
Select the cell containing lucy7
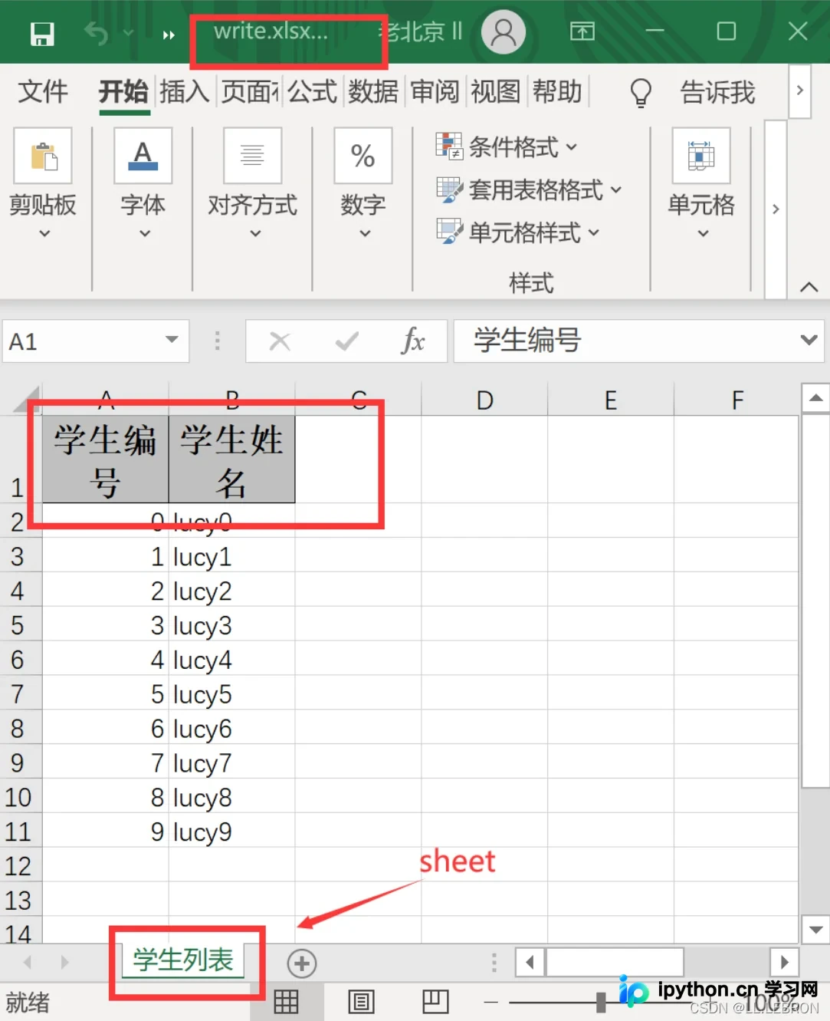tap(231, 763)
